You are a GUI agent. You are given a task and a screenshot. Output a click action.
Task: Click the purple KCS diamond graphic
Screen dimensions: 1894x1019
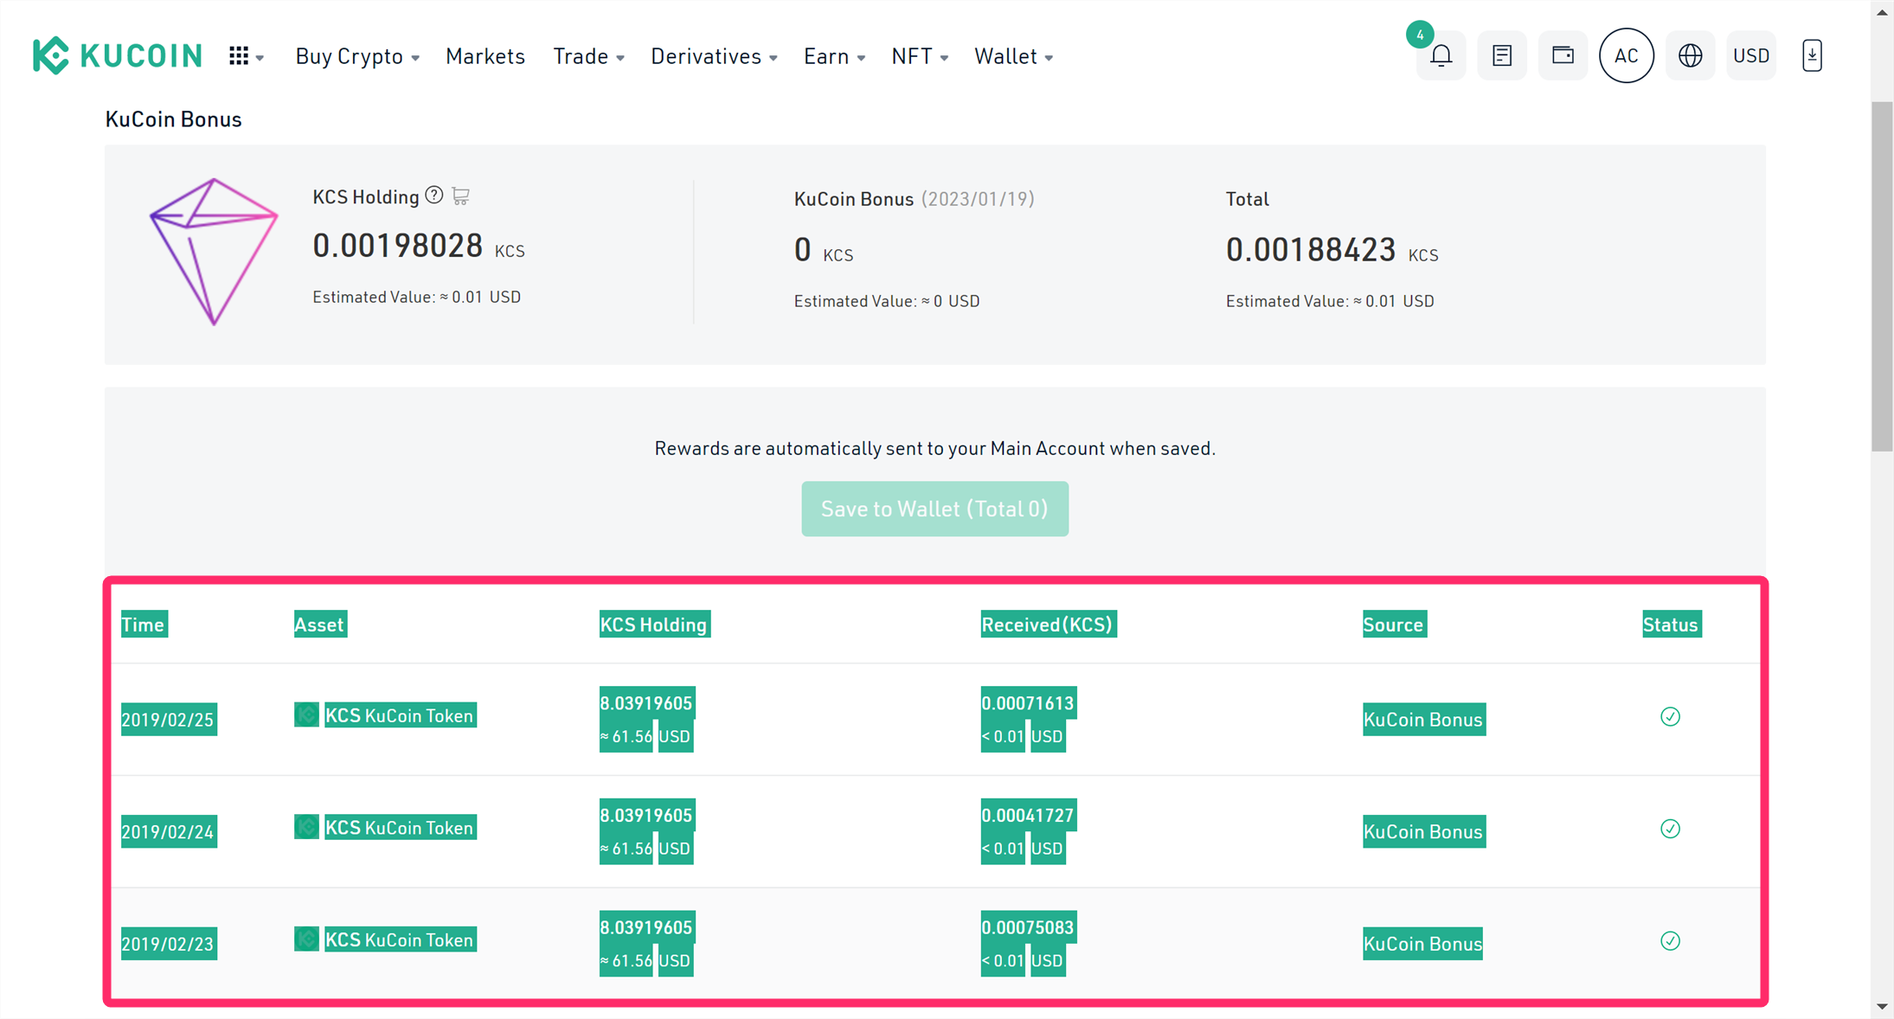(x=214, y=252)
